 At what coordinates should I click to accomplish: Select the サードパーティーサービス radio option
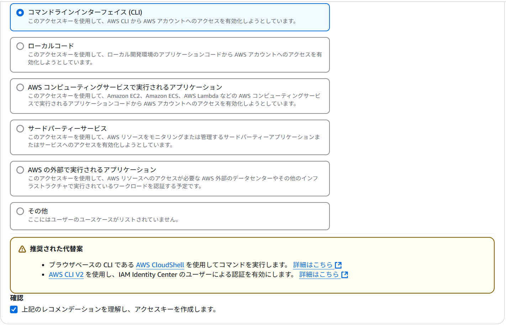20,129
